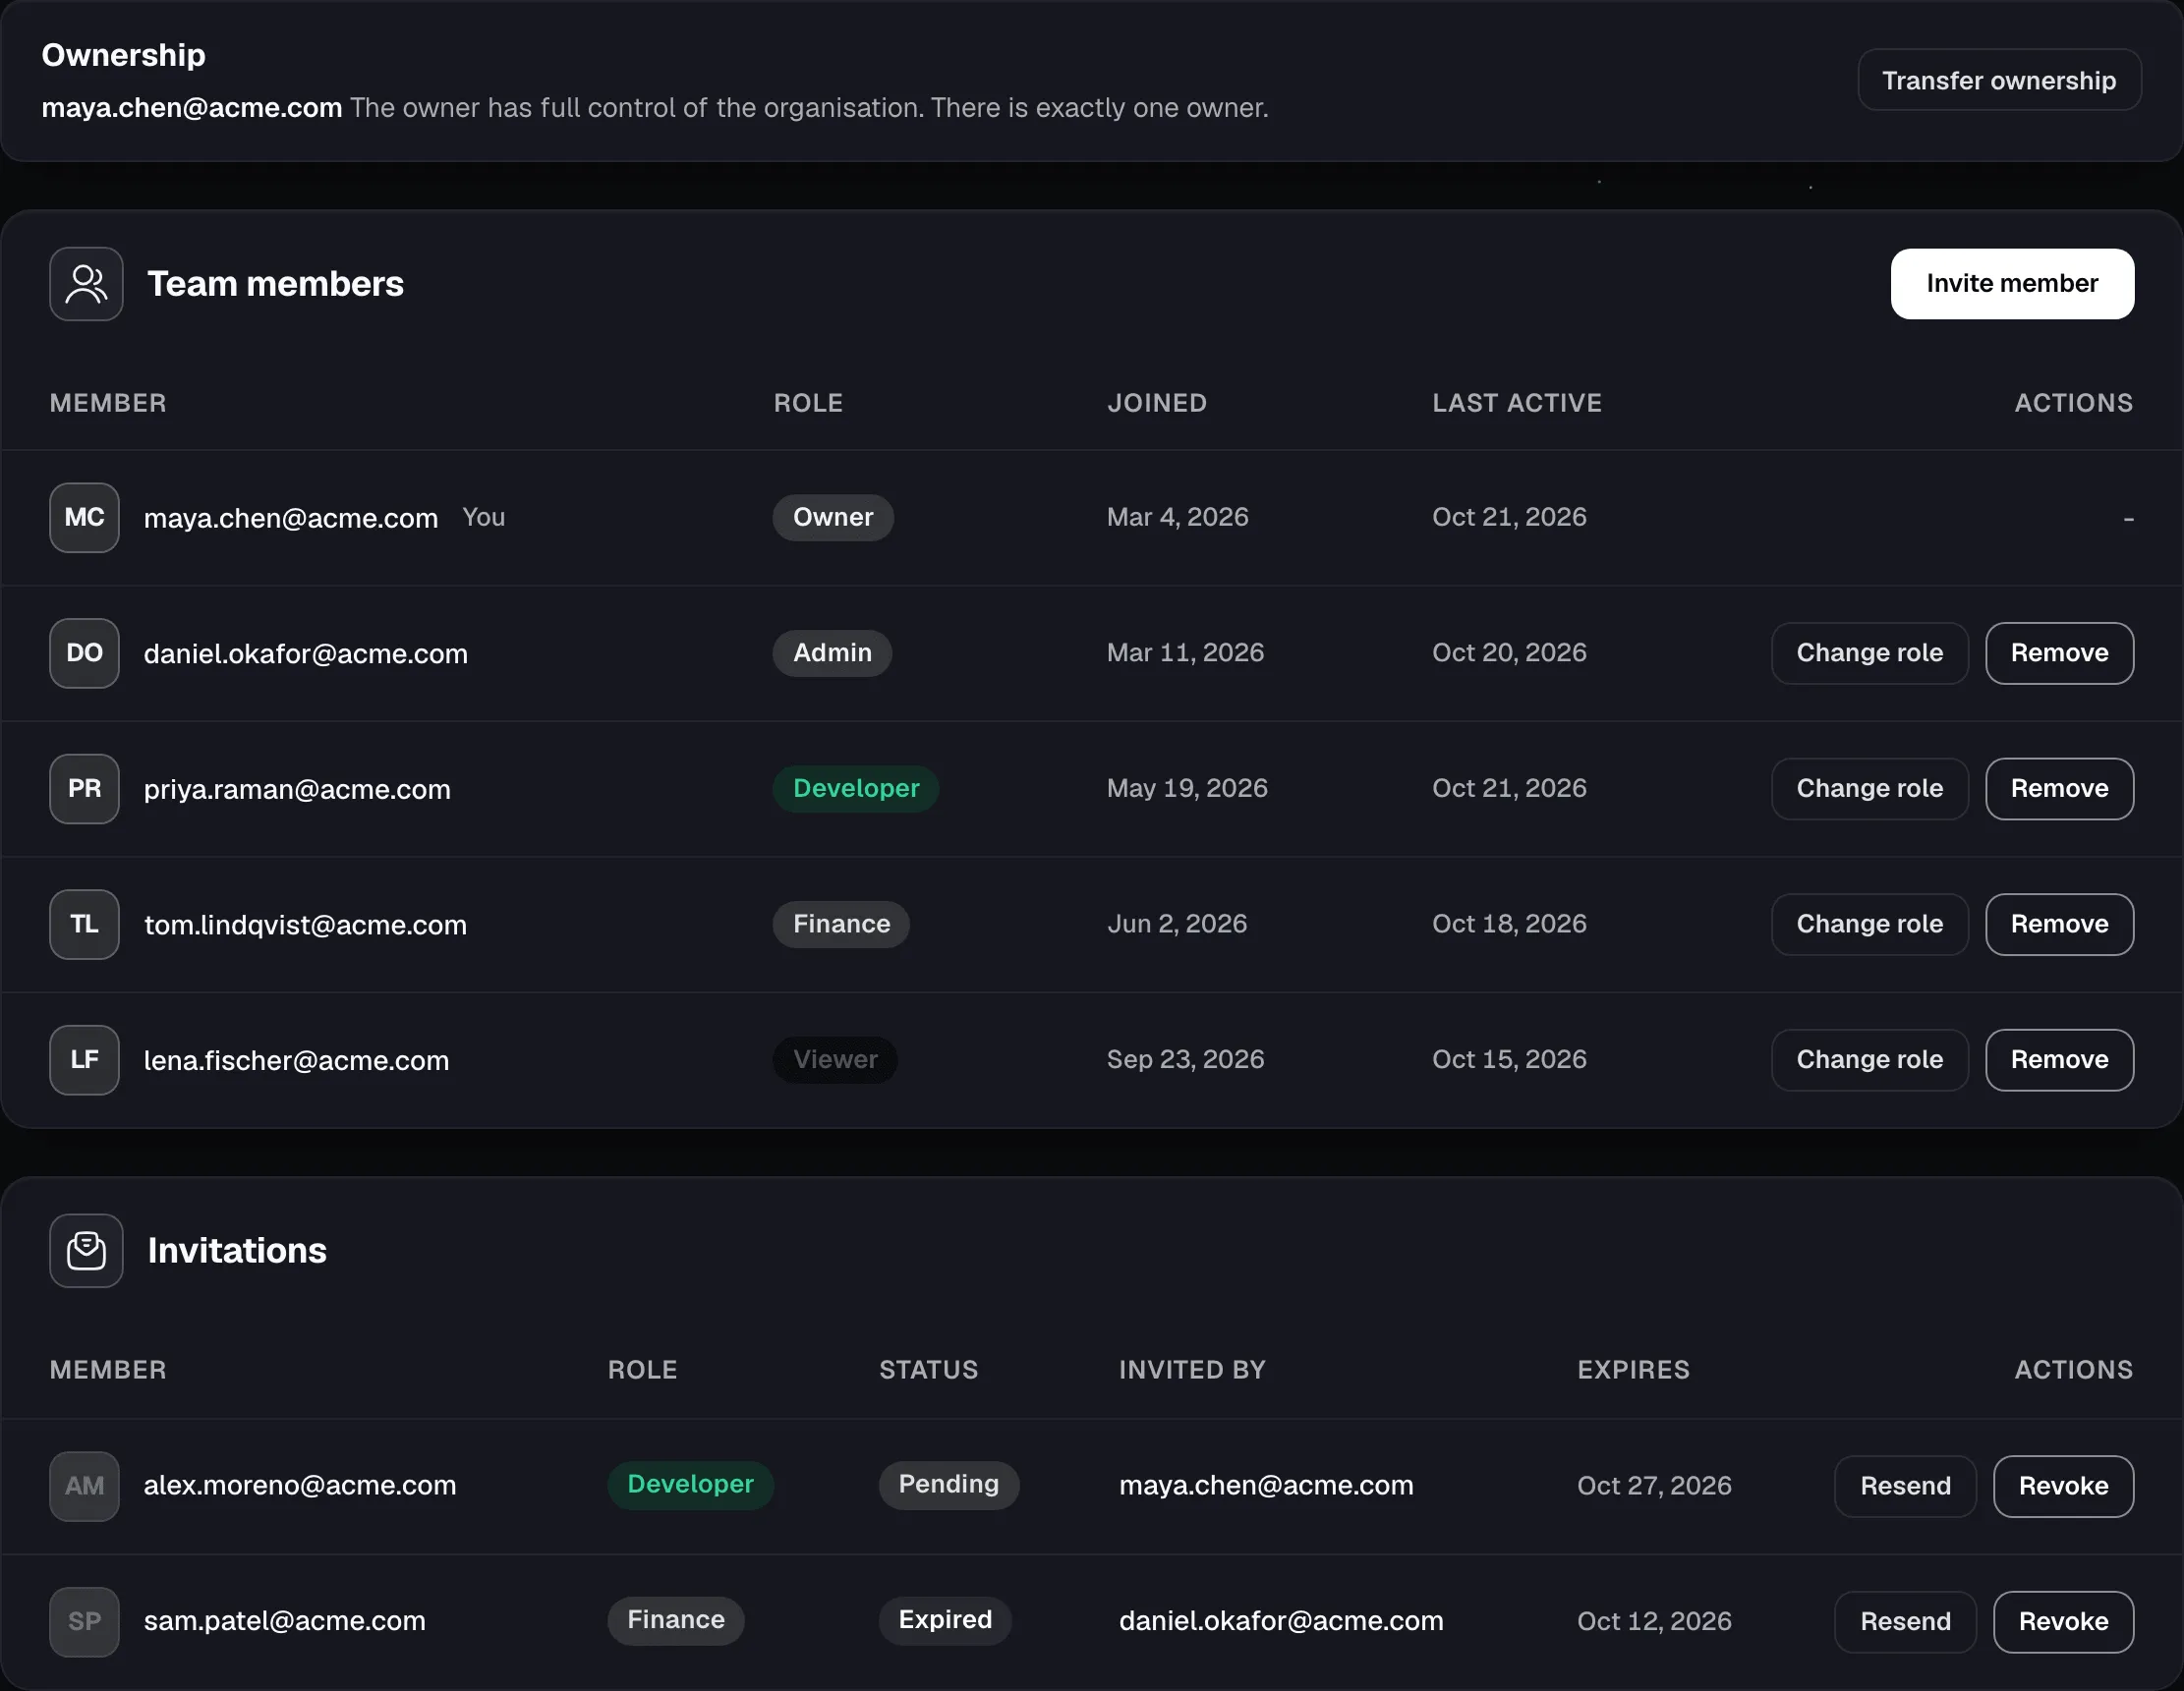2184x1691 pixels.
Task: Click the LAST ACTIVE column header
Action: coord(1517,403)
